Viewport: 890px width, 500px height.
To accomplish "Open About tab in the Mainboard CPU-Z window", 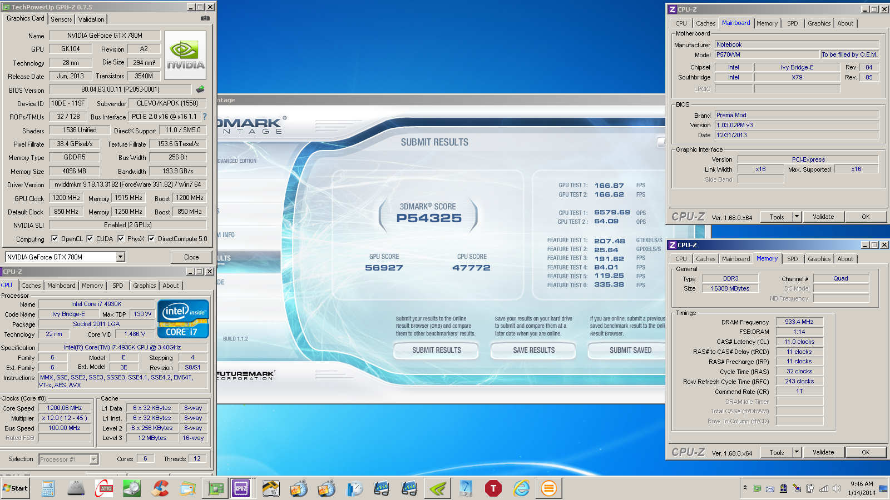I will 845,23.
